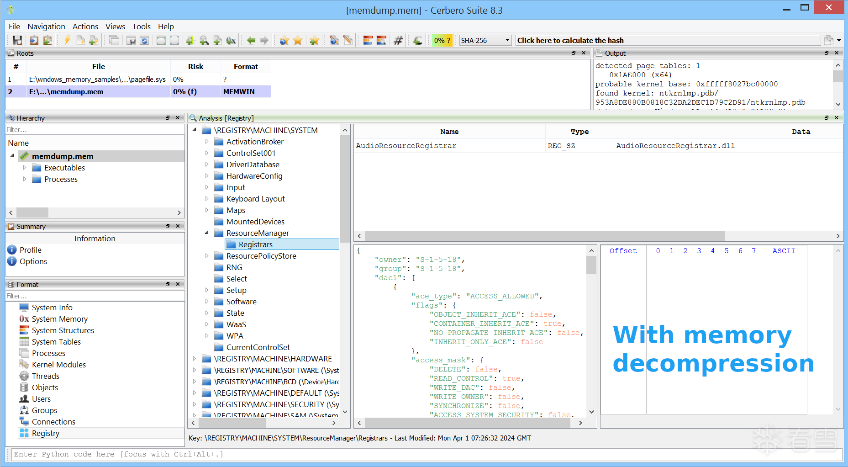Close the Roots panel
This screenshot has width=848, height=467.
pyautogui.click(x=584, y=53)
